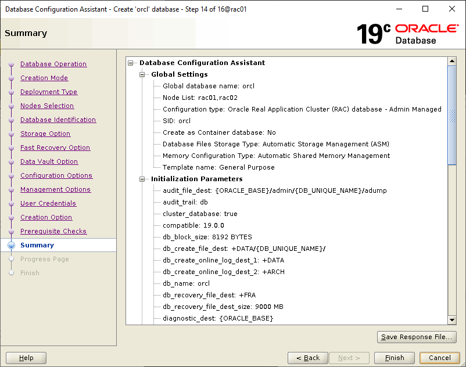Image resolution: width=466 pixels, height=367 pixels.
Task: Click the Database Operation step link
Action: coord(53,64)
